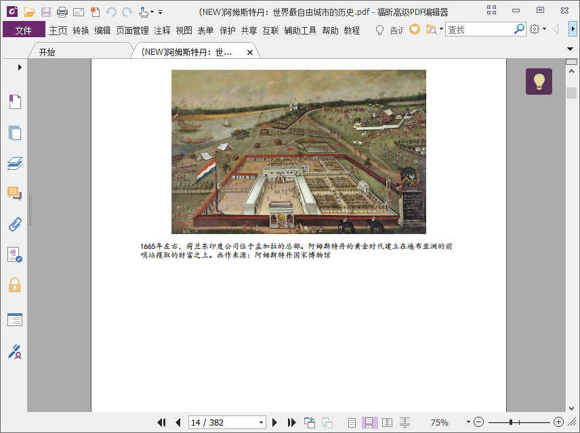
Task: Email the document via the envelope icon
Action: pyautogui.click(x=79, y=13)
